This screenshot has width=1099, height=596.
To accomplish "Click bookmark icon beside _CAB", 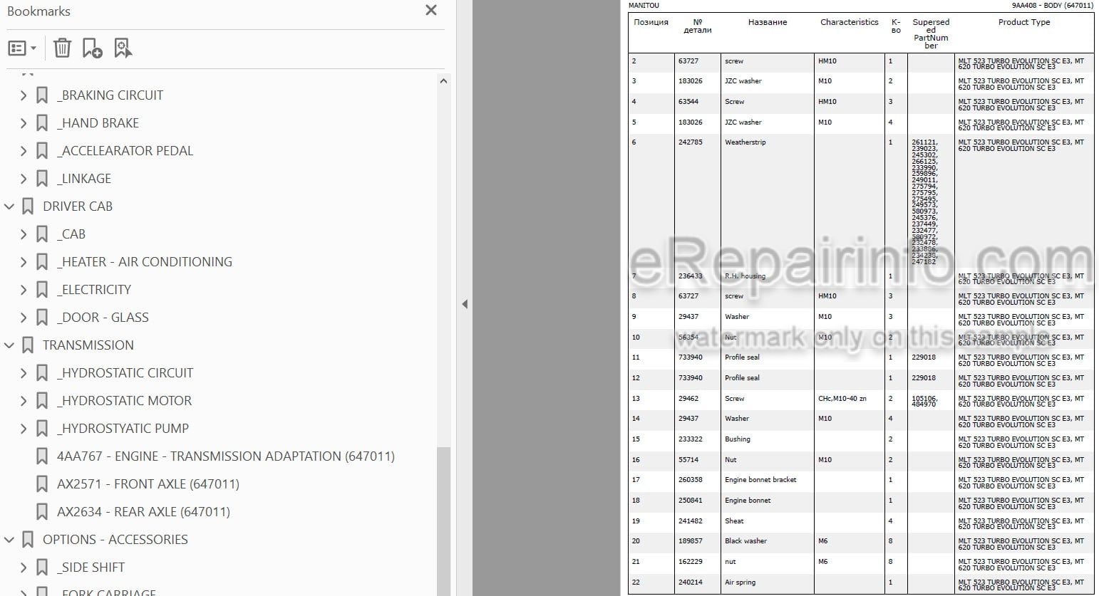I will click(42, 234).
